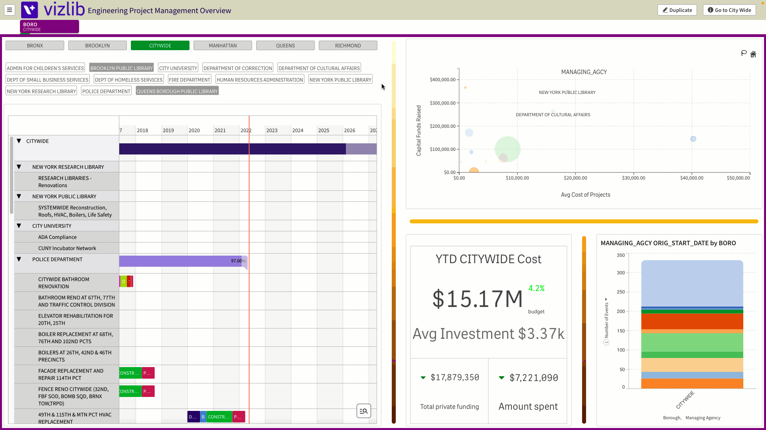Switch to the MANHATTAN borough tab

coord(223,45)
